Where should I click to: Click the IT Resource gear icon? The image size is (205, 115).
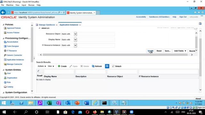[x=5, y=51]
